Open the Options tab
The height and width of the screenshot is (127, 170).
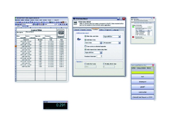pos(101,30)
